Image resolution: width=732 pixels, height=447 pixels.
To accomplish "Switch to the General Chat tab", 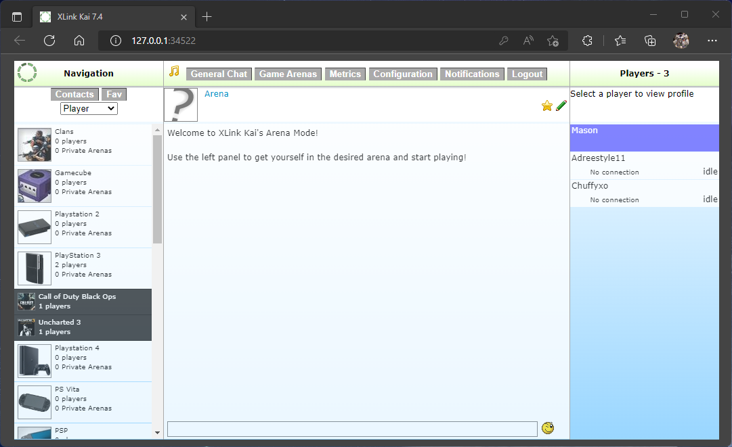I will 219,74.
